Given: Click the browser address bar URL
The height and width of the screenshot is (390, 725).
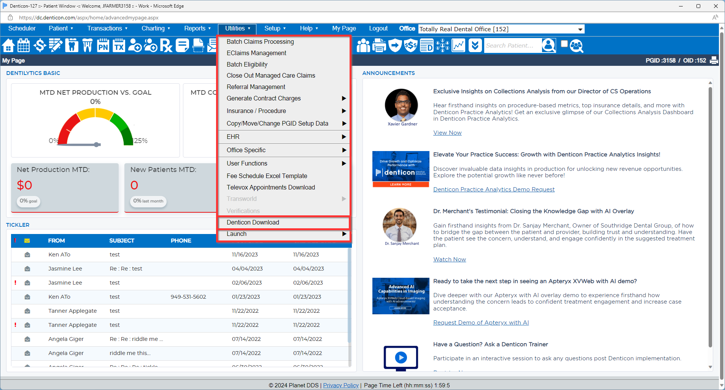Looking at the screenshot, I should (89, 18).
